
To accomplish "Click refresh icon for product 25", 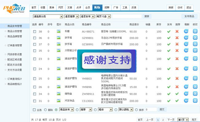I will point(186,78).
